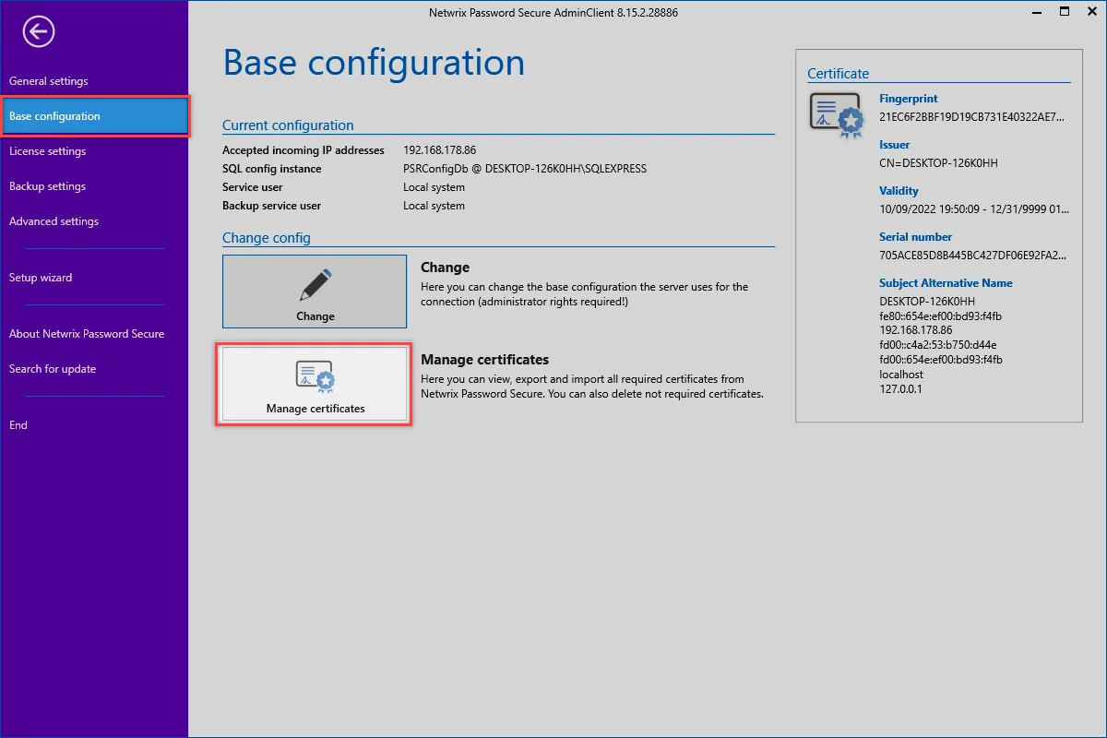Click the SQL config instance value PSRConfigDb

pyautogui.click(x=525, y=169)
